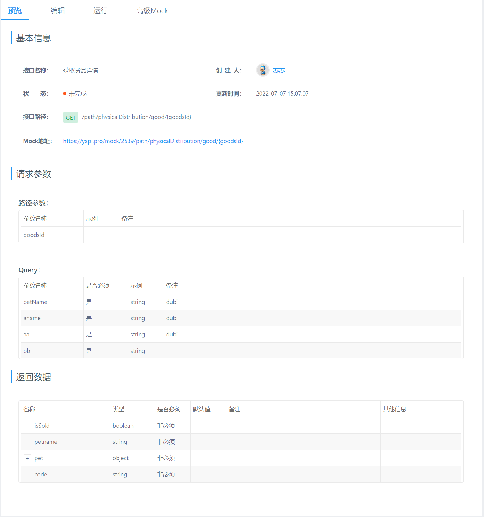Select the aname parameter row
Viewport: 484px width, 517px height.
(32, 318)
